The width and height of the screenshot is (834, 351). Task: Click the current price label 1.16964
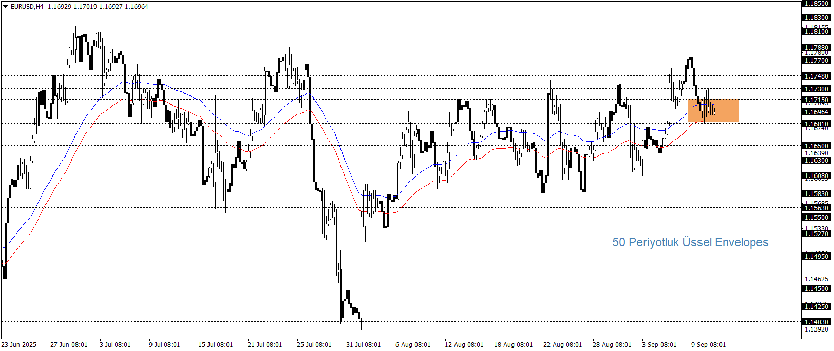[x=816, y=112]
